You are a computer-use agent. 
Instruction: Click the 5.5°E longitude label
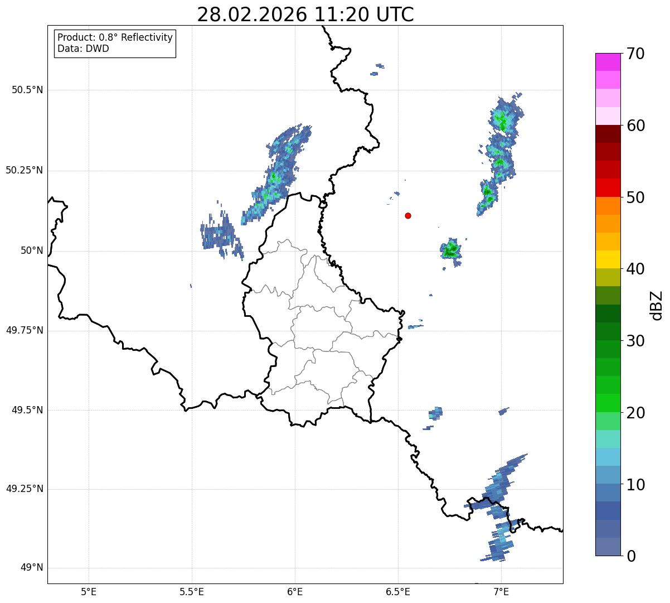click(x=192, y=592)
